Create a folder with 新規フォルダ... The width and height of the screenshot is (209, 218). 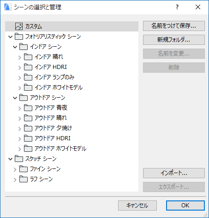click(174, 40)
